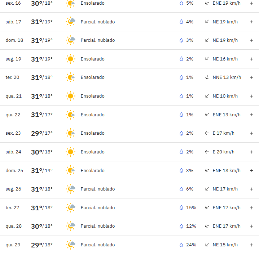Click the wind arrow icon for sex. 23
Image resolution: width=259 pixels, height=255 pixels.
click(207, 133)
